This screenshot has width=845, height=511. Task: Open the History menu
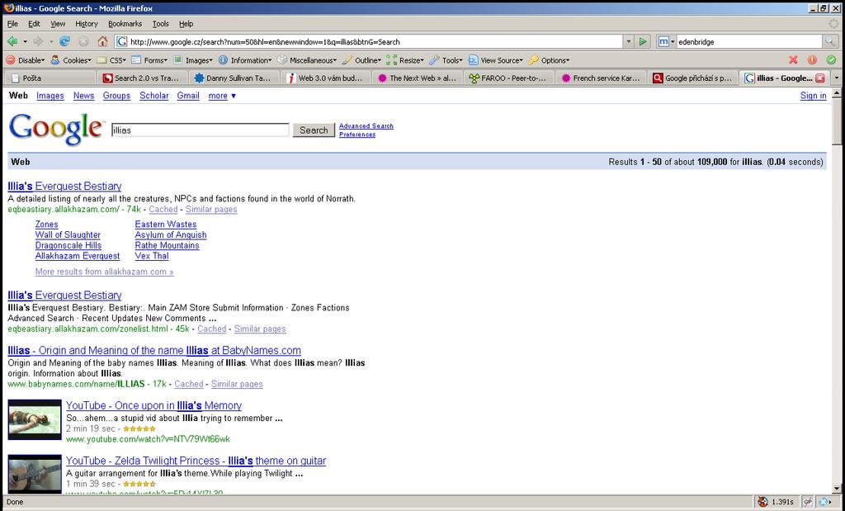[x=86, y=24]
